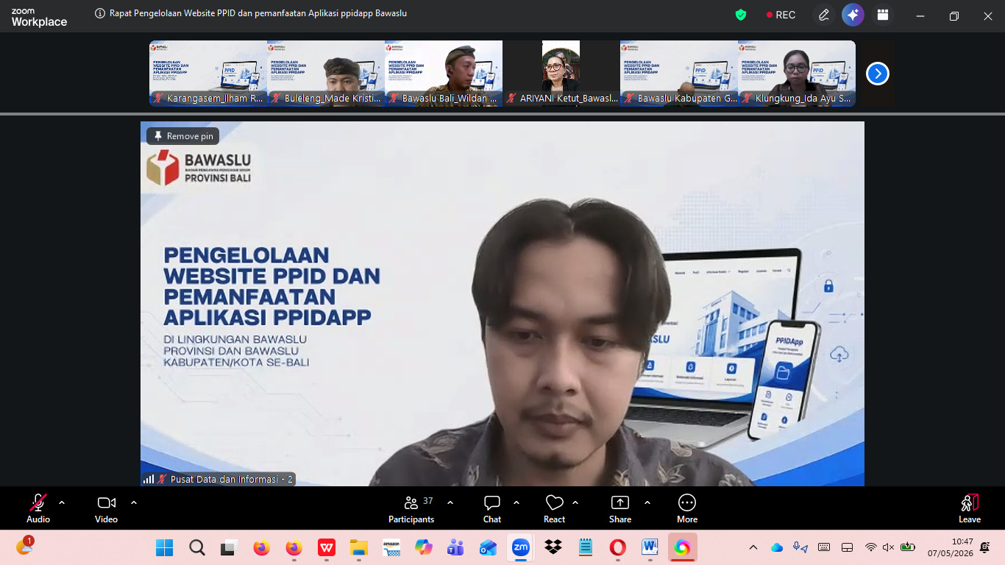Expand share options caret beside Share
Viewport: 1005px width, 565px height.
click(x=647, y=502)
